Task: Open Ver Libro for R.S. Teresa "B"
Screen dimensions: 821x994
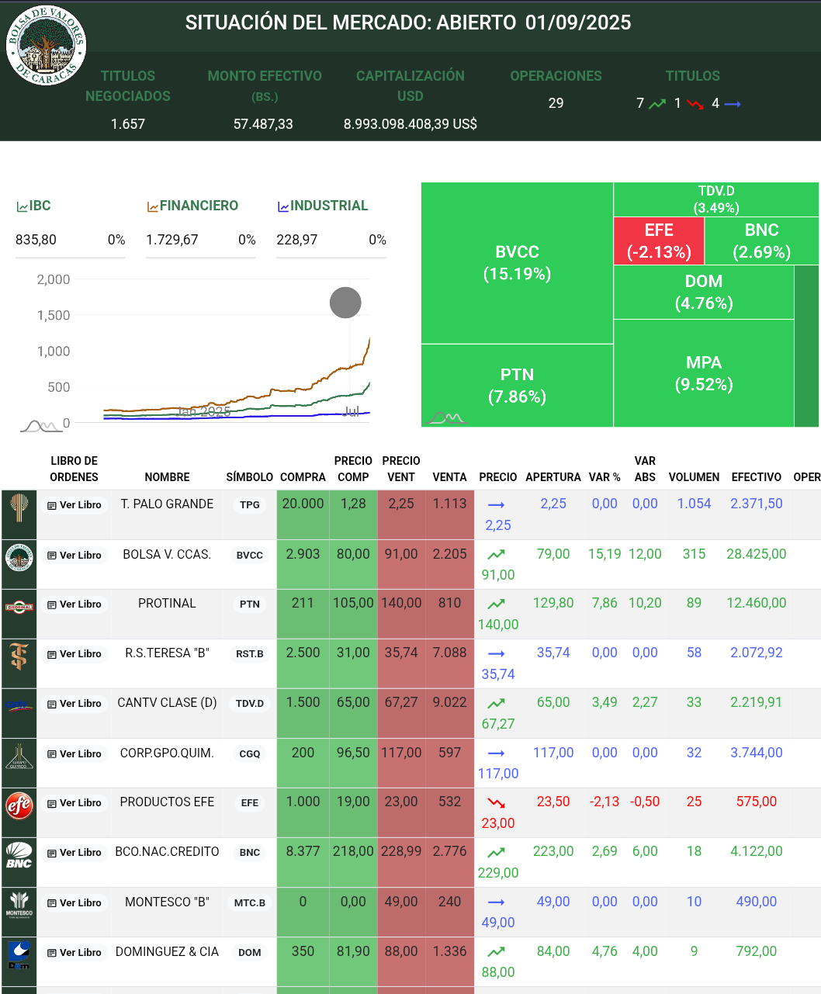Action: (x=74, y=654)
